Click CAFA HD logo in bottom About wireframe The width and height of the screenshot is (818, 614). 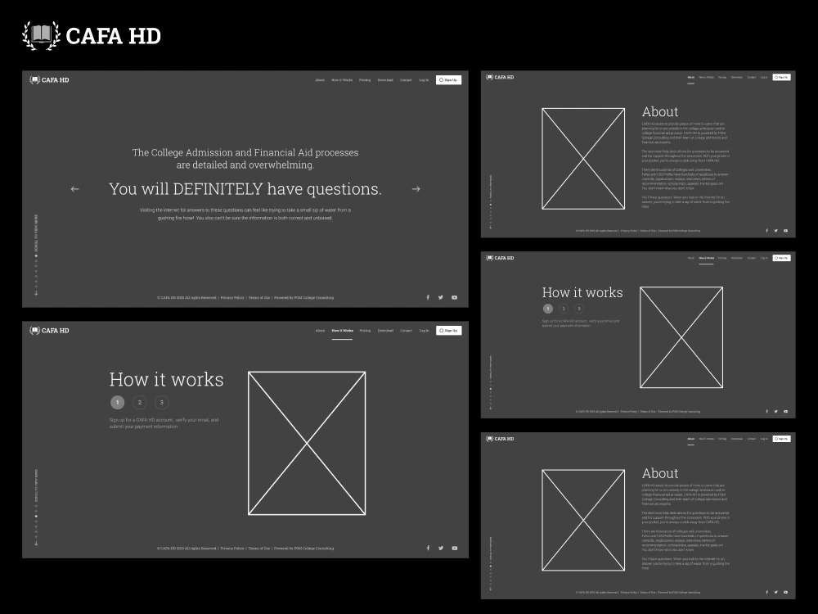tap(500, 439)
